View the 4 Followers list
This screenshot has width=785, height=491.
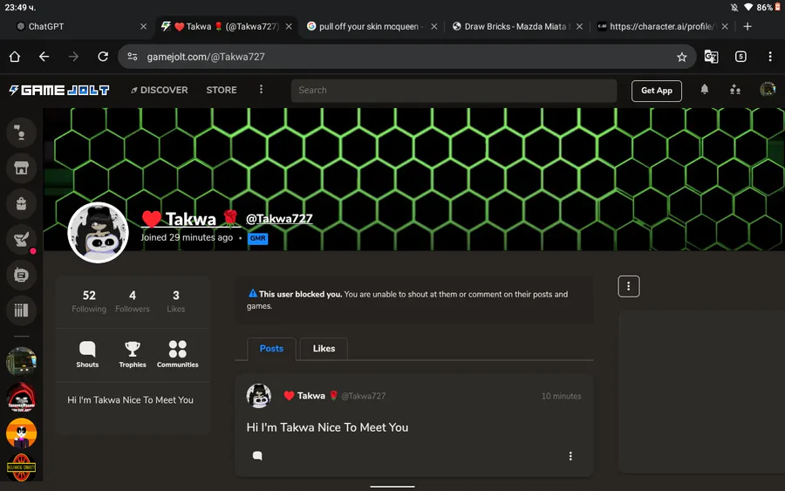pyautogui.click(x=133, y=301)
